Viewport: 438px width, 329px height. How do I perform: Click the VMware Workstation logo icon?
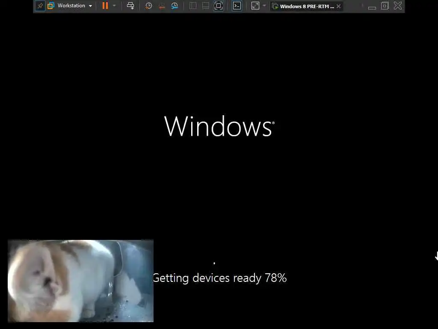(51, 6)
